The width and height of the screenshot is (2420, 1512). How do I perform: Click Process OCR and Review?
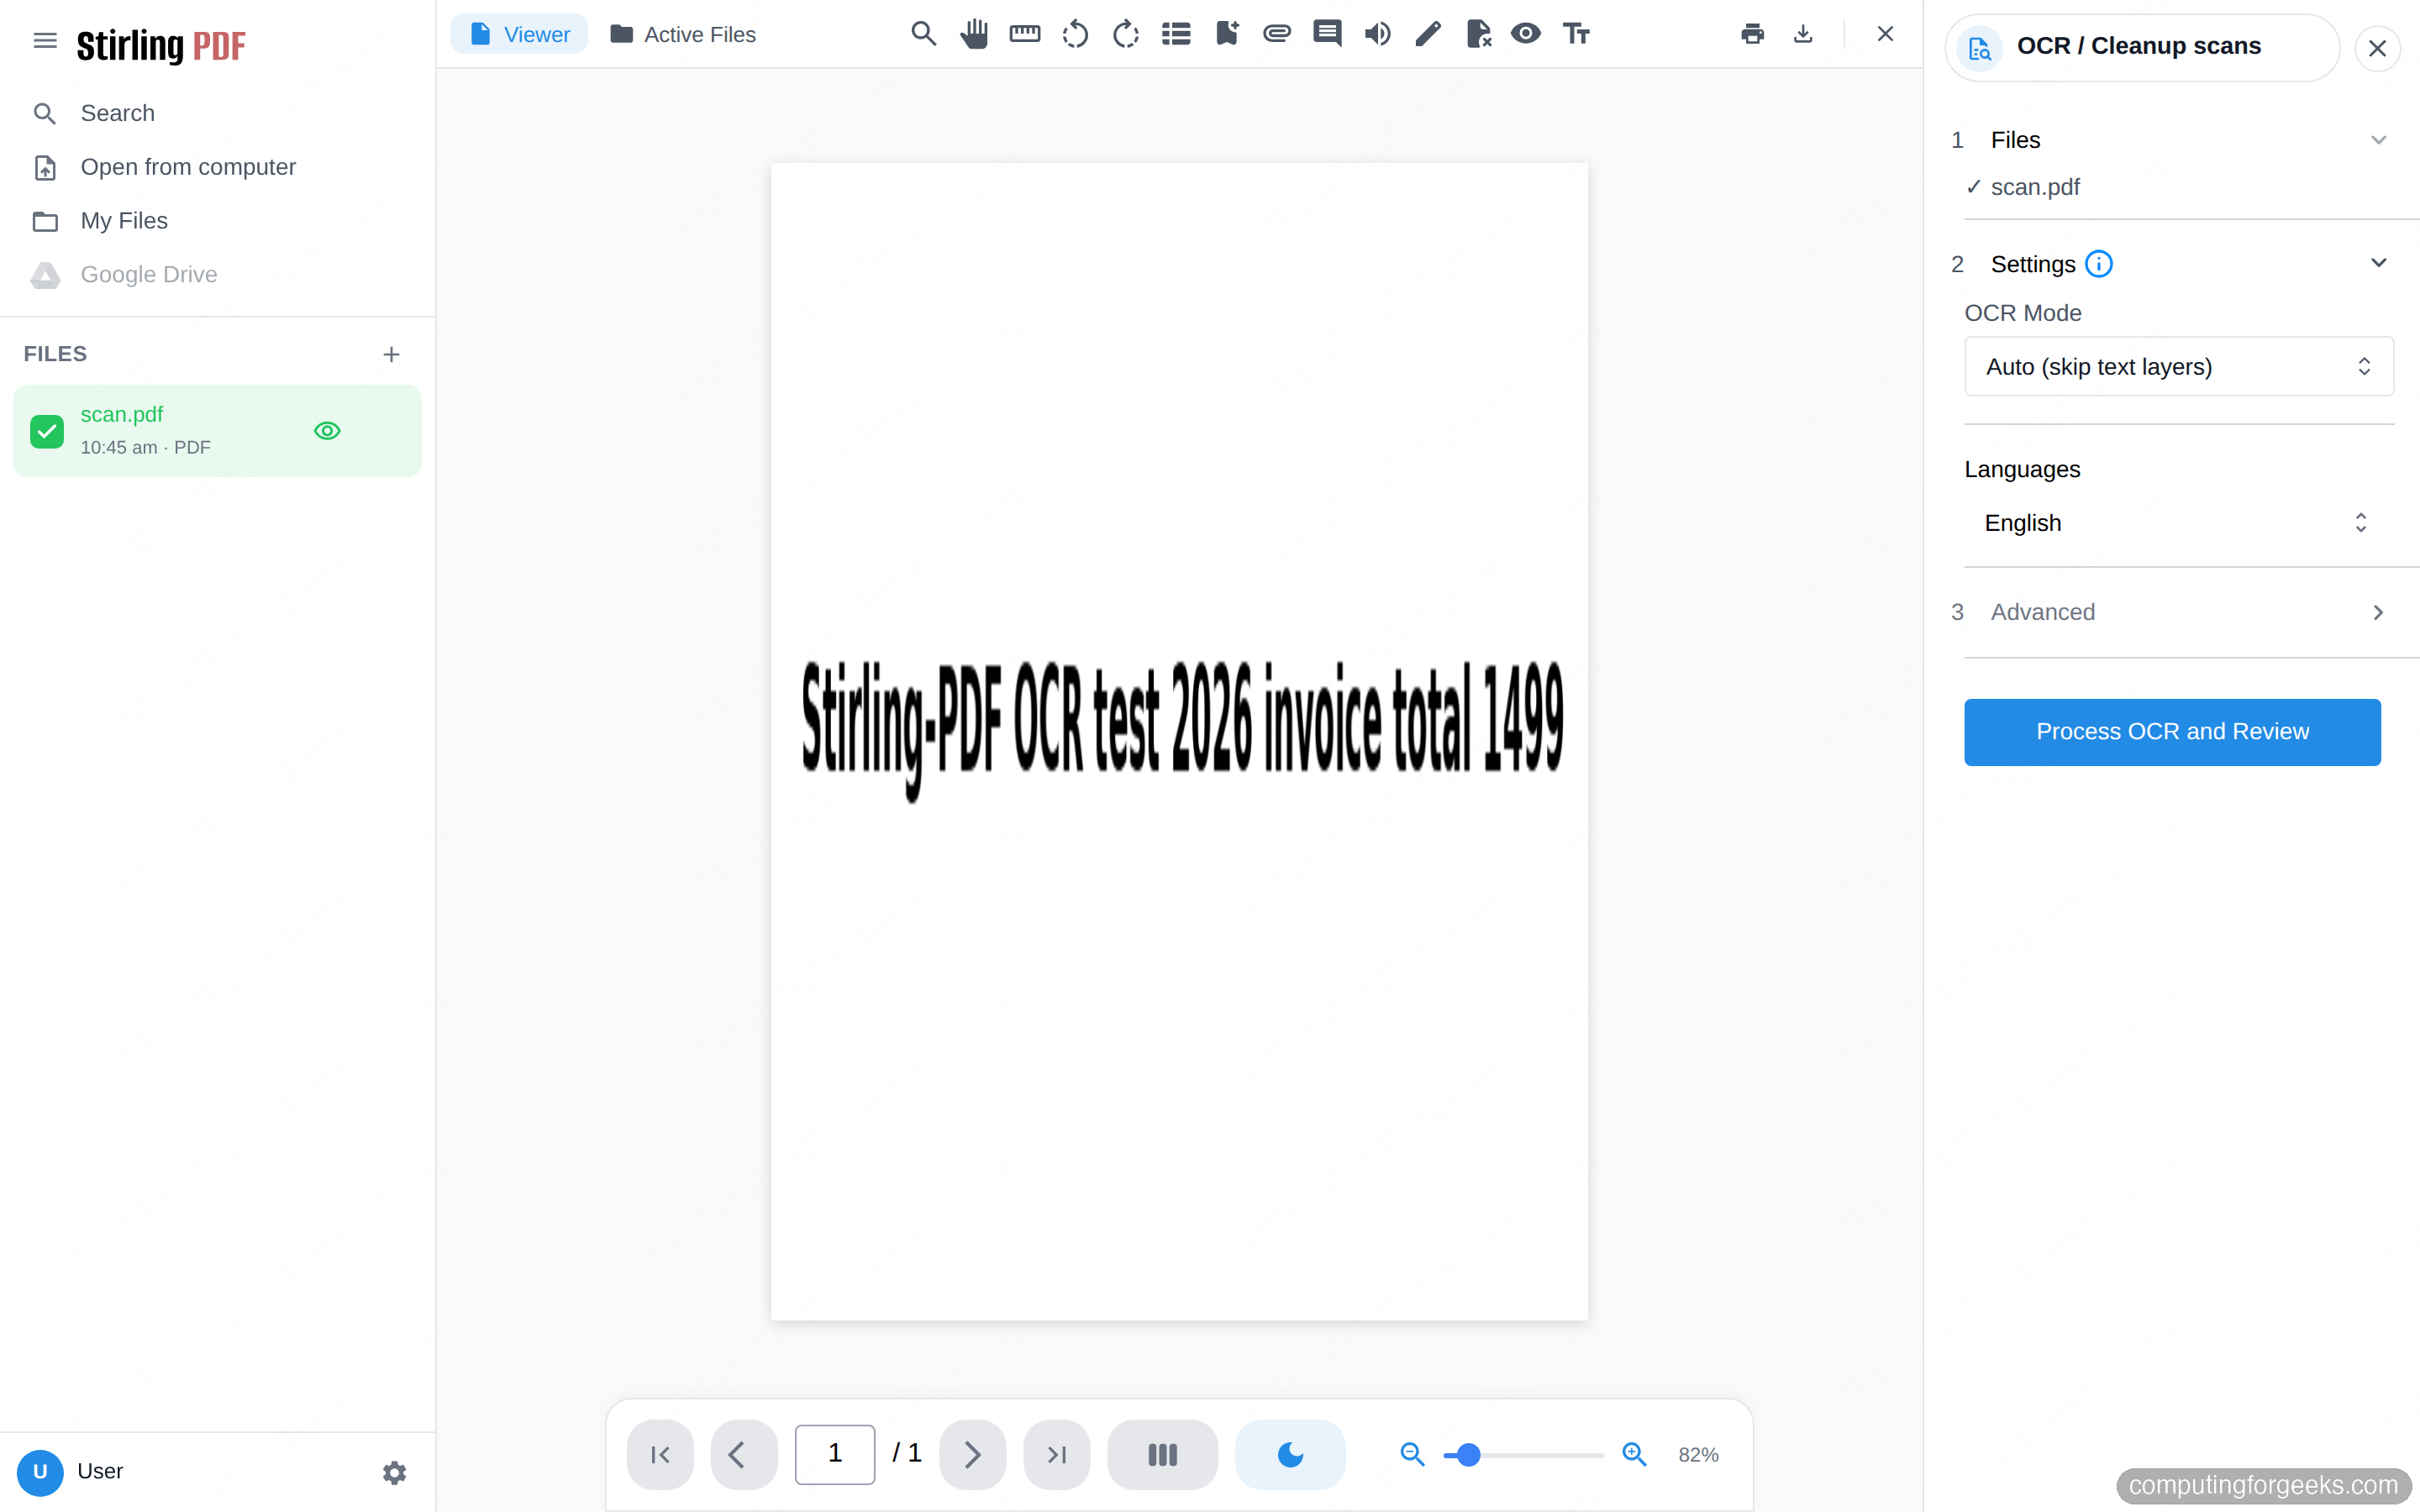2172,732
